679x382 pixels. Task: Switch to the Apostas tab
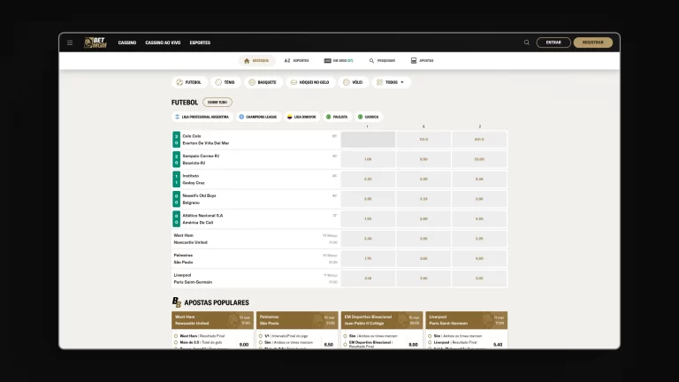click(423, 61)
